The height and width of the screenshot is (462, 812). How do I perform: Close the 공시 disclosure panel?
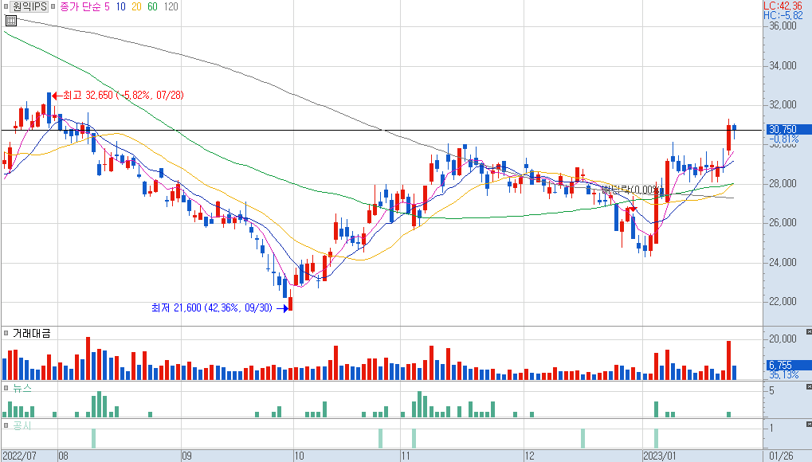[809, 425]
